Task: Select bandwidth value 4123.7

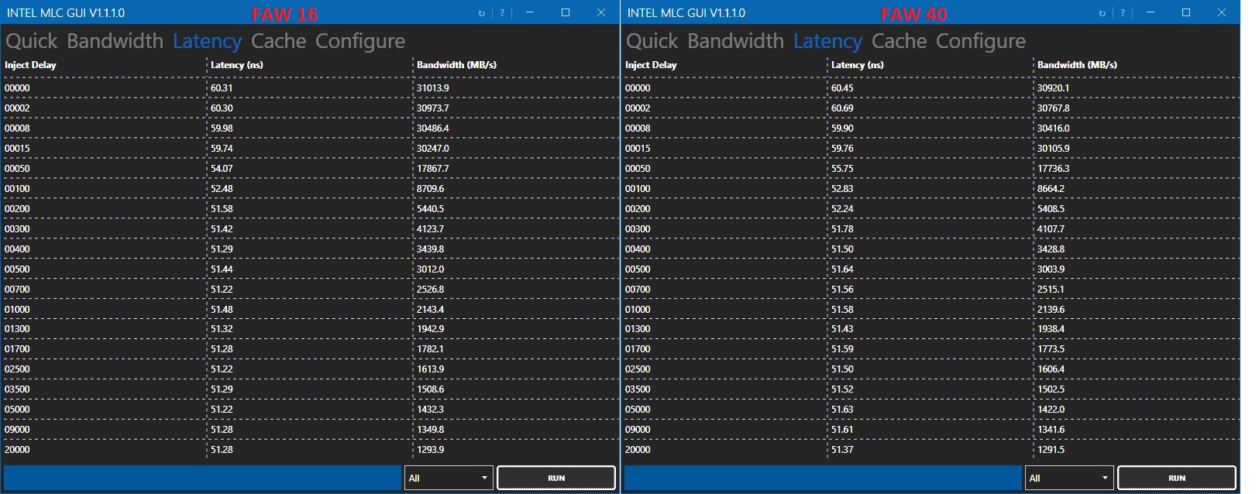Action: point(431,229)
